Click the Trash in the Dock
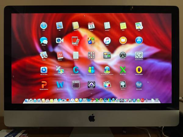The width and height of the screenshot is (183, 137). (x=156, y=100)
